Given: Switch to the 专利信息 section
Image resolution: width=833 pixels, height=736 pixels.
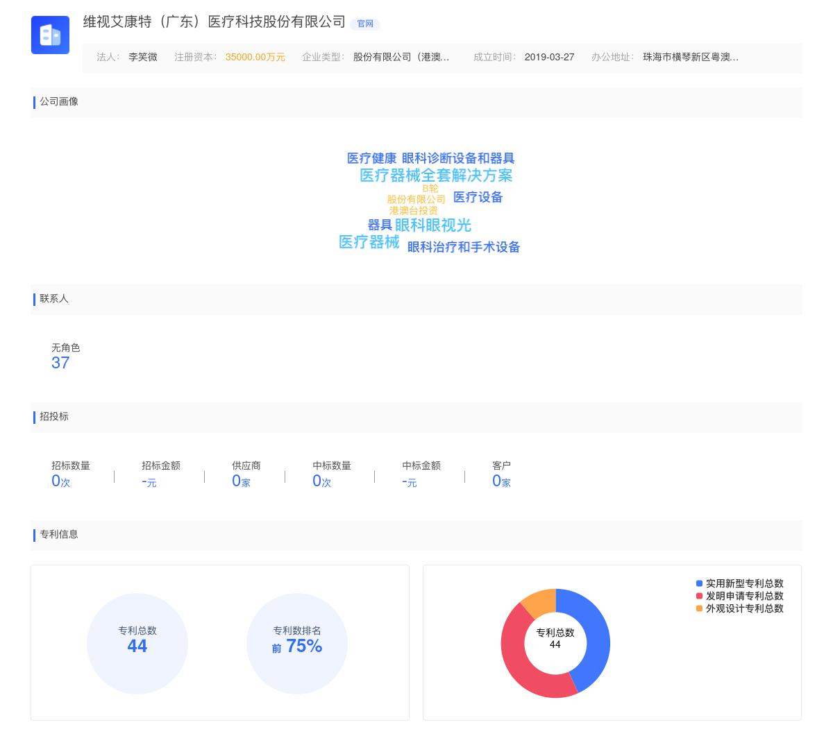Looking at the screenshot, I should (x=58, y=535).
